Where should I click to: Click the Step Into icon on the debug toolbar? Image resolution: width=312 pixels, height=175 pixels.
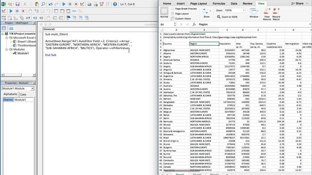pos(37,11)
